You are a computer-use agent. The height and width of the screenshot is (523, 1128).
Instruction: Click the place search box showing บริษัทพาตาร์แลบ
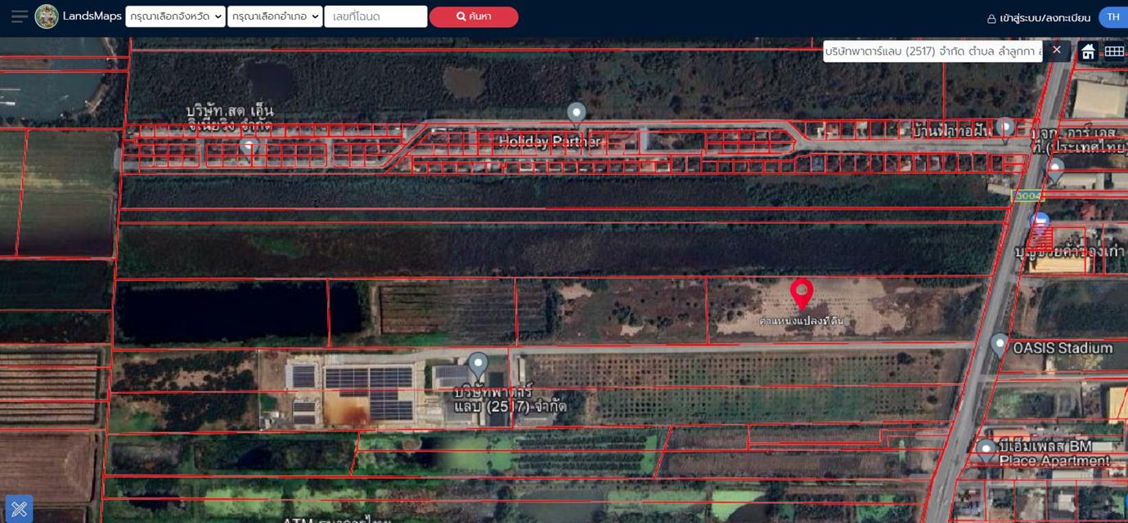click(x=933, y=51)
